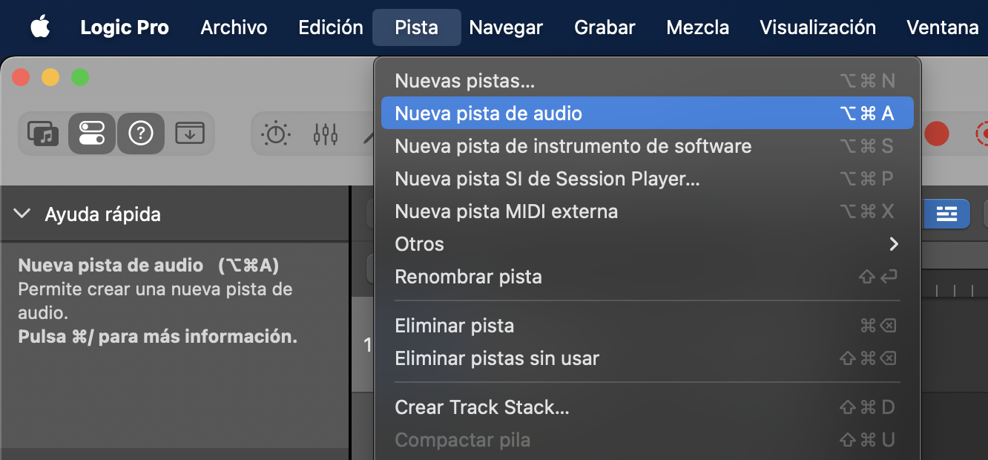Toggle the Inspector panel button
The width and height of the screenshot is (988, 460).
click(x=92, y=134)
